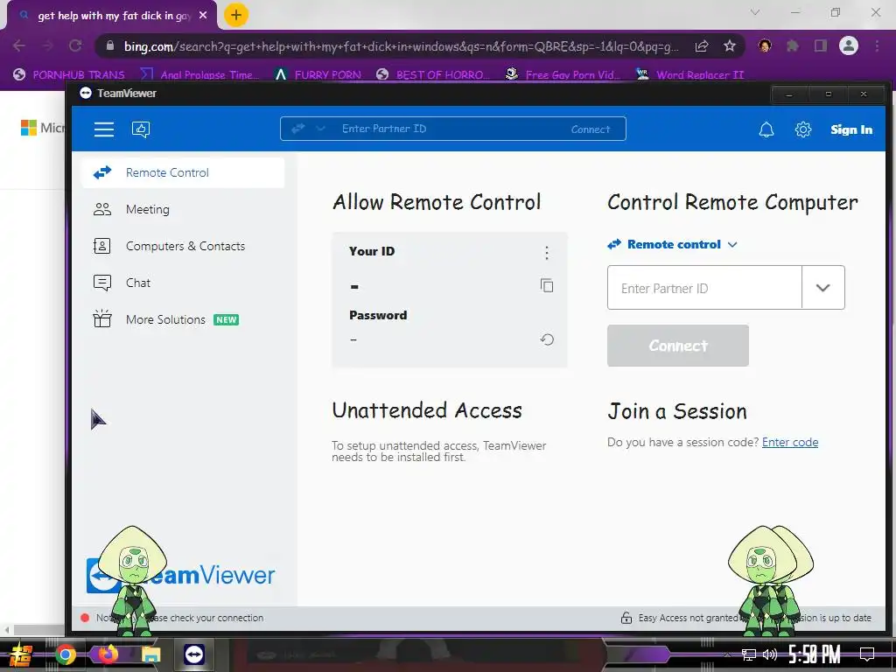Screen dimensions: 896x672
Task: Click the Windows Start button
Action: coord(20,654)
